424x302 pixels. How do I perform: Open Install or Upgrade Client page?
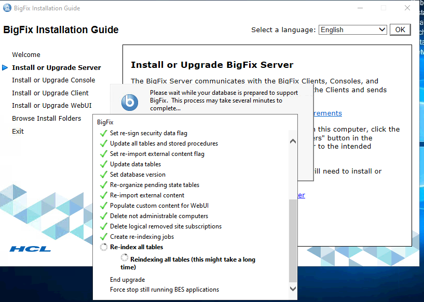pos(50,93)
